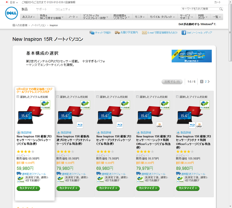This screenshot has height=208, width=232.
Task: Click the chat consultation bubble icon
Action: (x=92, y=33)
